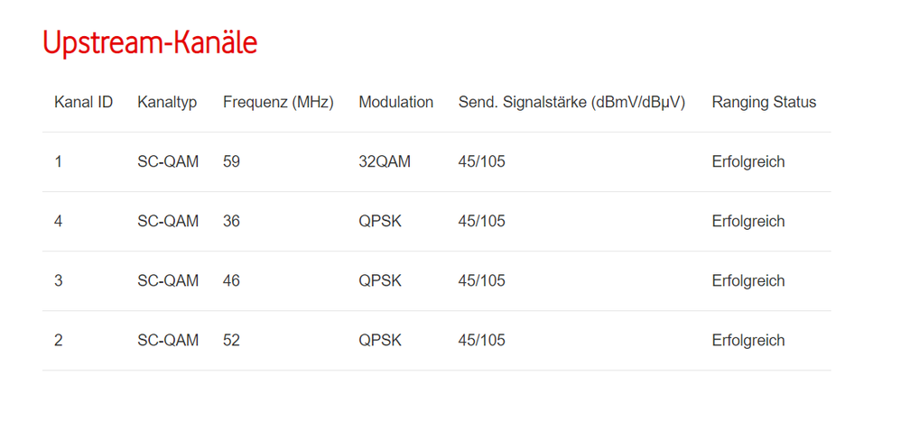The height and width of the screenshot is (421, 901).
Task: Click the frequency value 59
Action: 232,162
